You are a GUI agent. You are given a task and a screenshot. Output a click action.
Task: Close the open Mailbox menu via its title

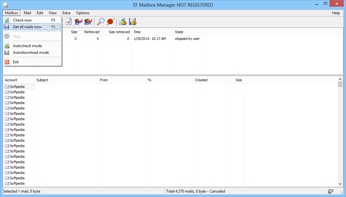pos(11,13)
